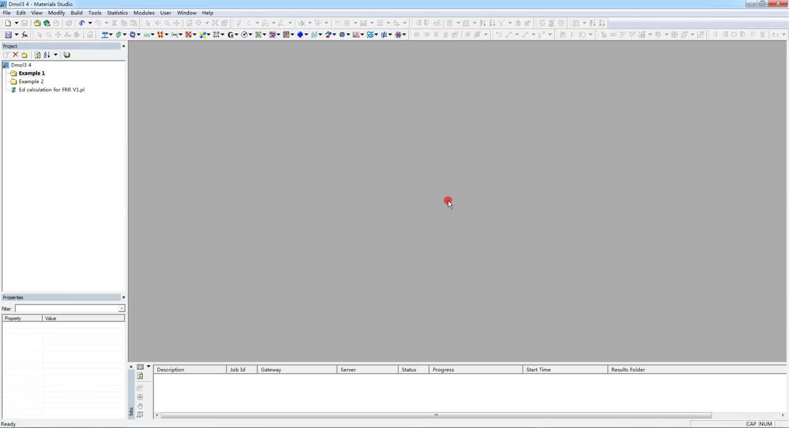Close the Project explorer panel
Viewport: 789px width, 428px height.
pos(123,46)
